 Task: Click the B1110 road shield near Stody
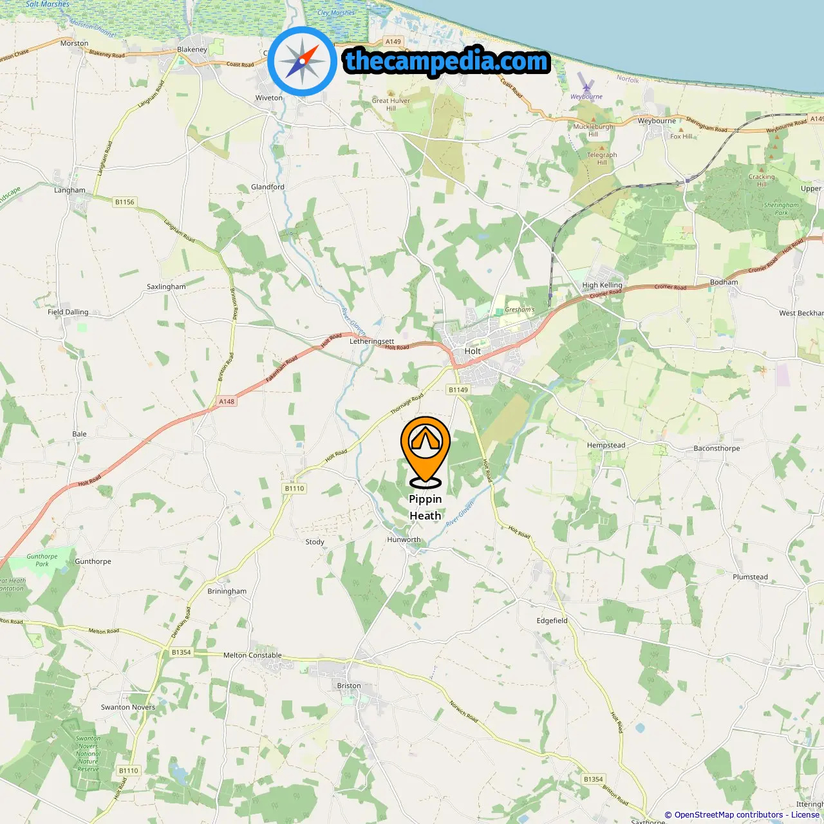tap(295, 489)
